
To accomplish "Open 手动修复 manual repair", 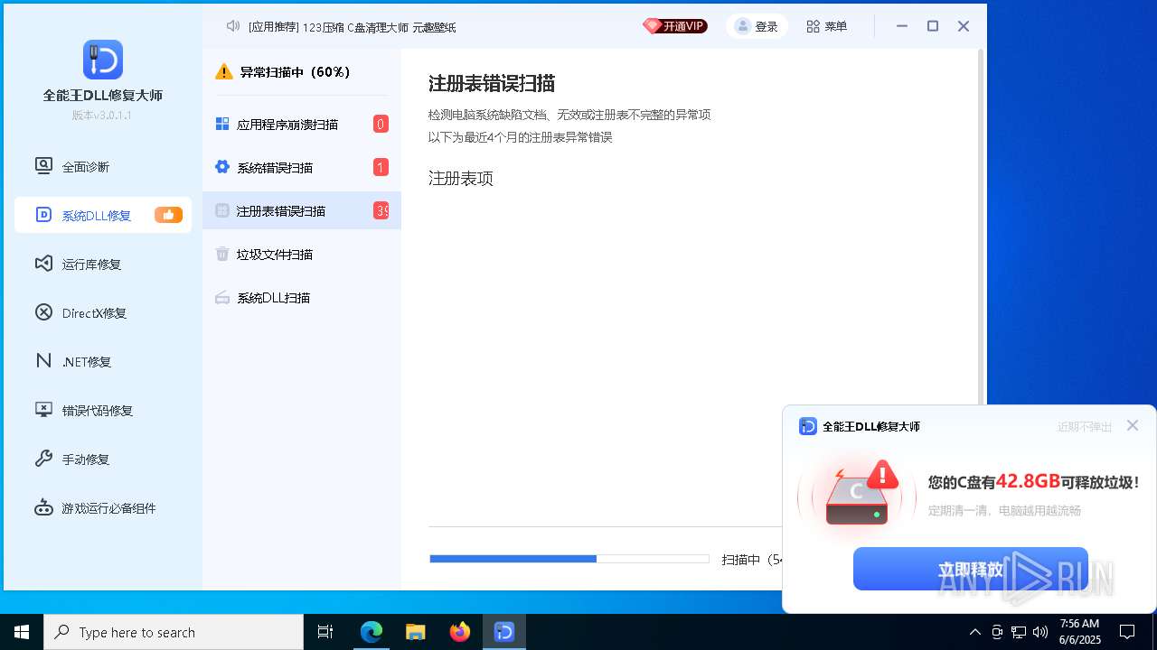I will pos(103,459).
